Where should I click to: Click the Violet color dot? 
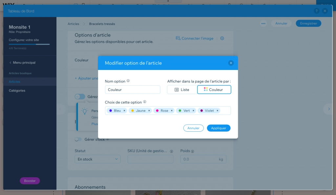(x=202, y=111)
